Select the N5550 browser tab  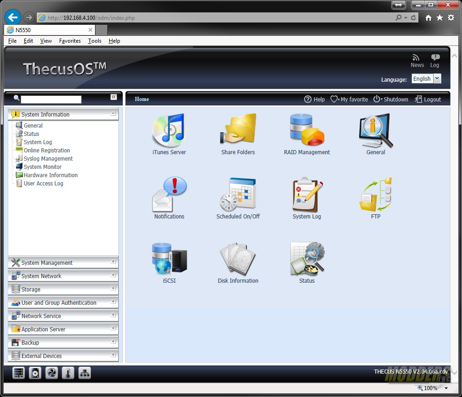point(50,30)
